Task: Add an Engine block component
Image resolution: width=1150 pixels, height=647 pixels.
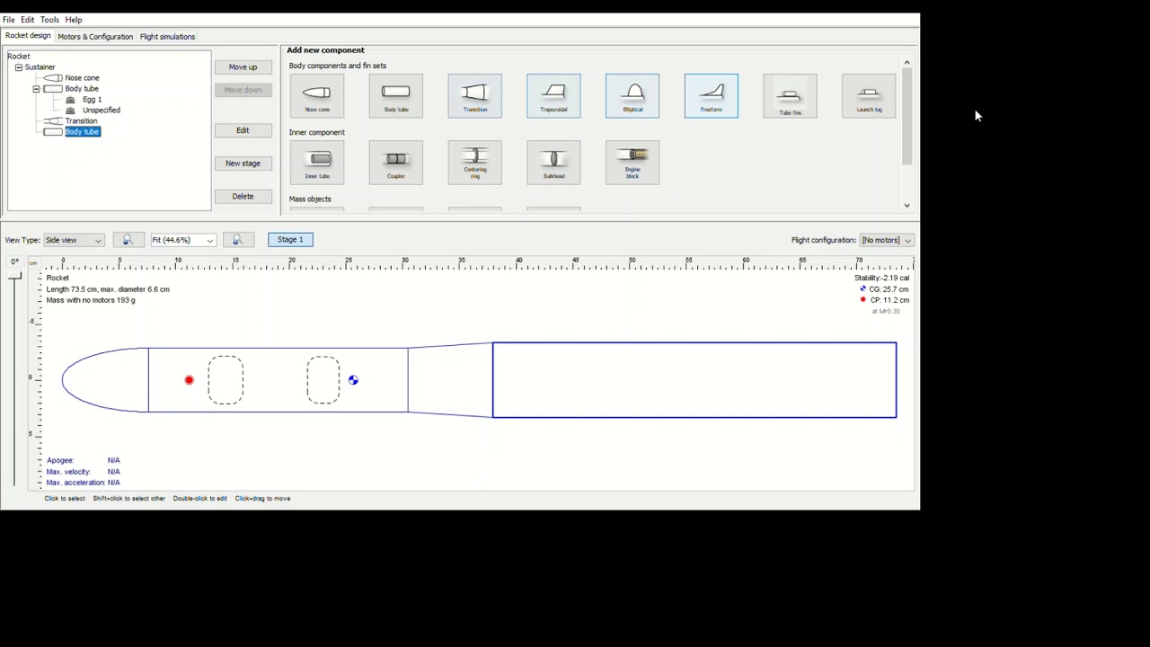Action: click(632, 163)
